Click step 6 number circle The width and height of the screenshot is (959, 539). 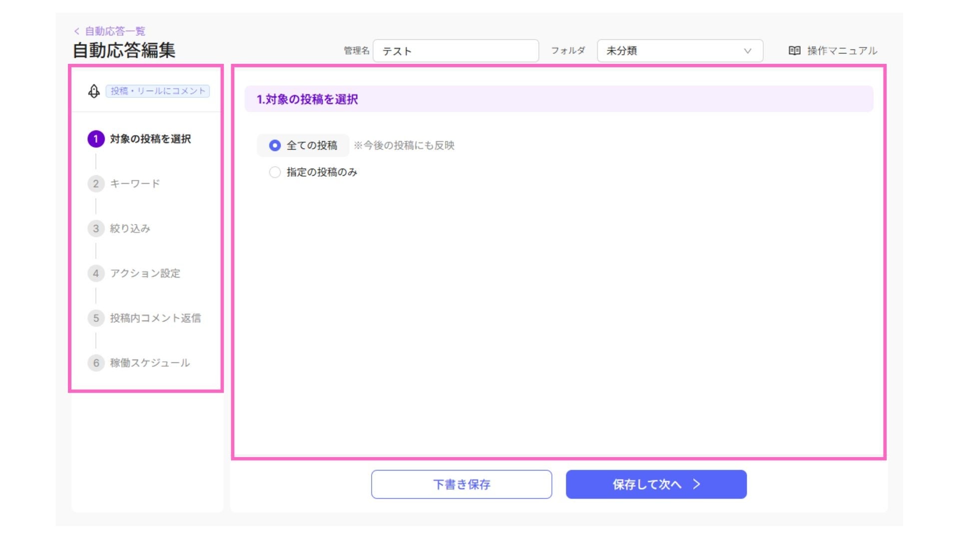click(x=96, y=363)
